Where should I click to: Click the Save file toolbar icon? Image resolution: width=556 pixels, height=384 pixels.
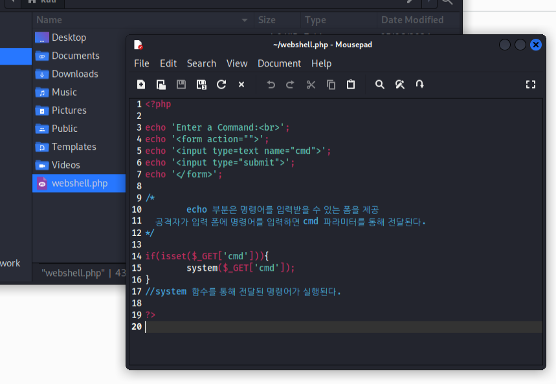click(x=181, y=84)
